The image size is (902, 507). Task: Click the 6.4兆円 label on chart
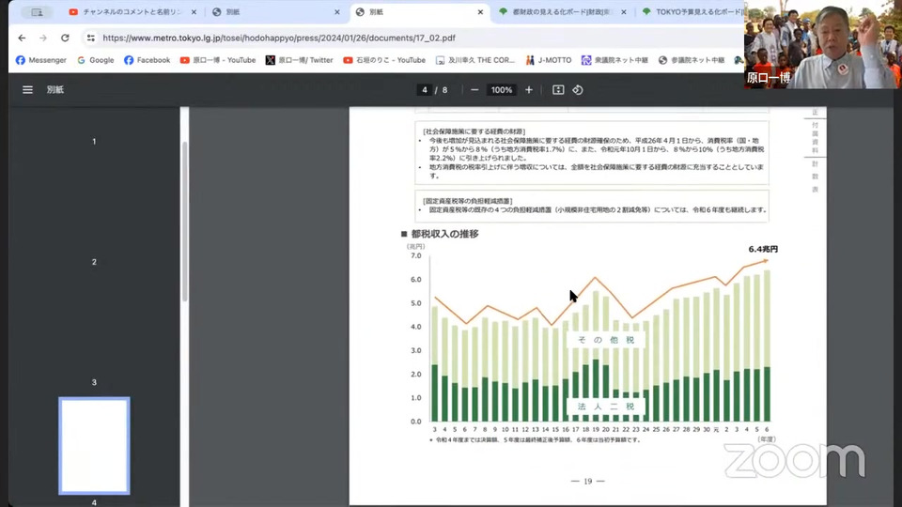763,249
